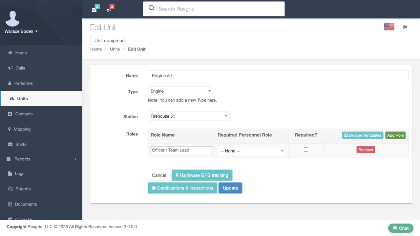The height and width of the screenshot is (236, 420).
Task: Click the Mapping pin icon in sidebar
Action: pos(10,129)
